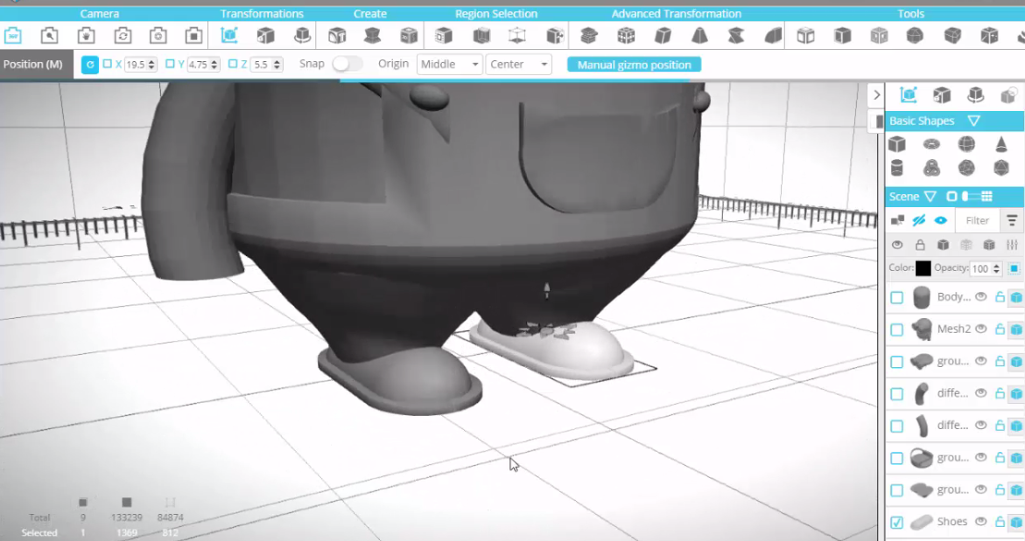The width and height of the screenshot is (1025, 541).
Task: Collapse the right side panel arrow
Action: click(876, 95)
